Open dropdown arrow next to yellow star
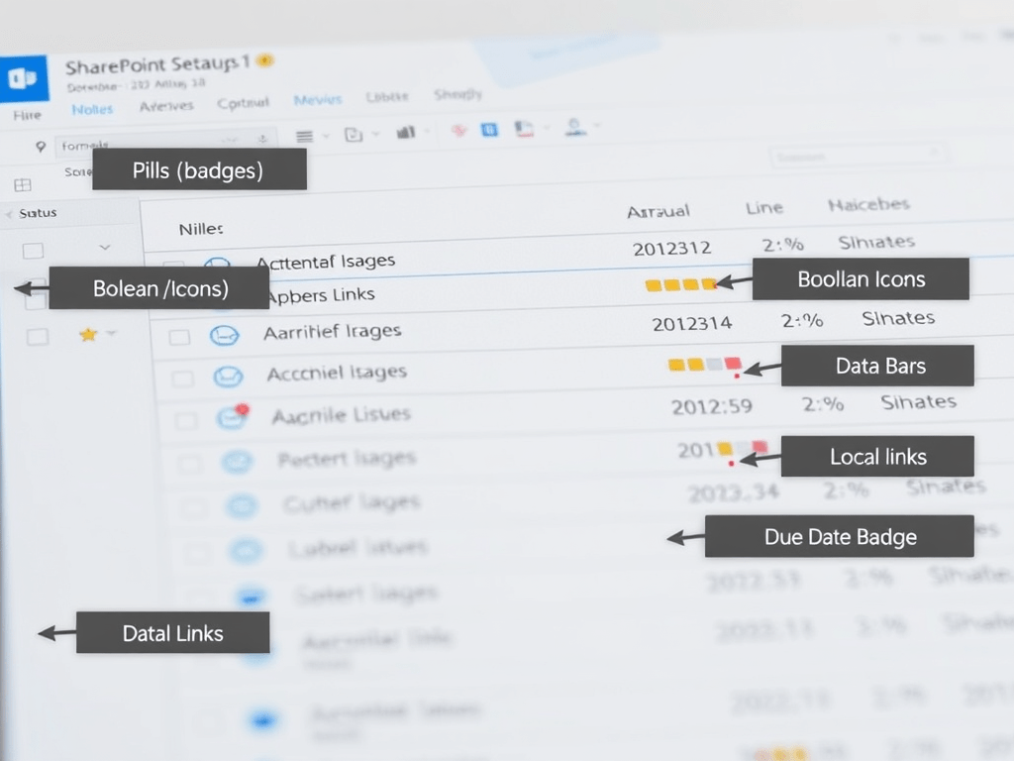 point(111,334)
